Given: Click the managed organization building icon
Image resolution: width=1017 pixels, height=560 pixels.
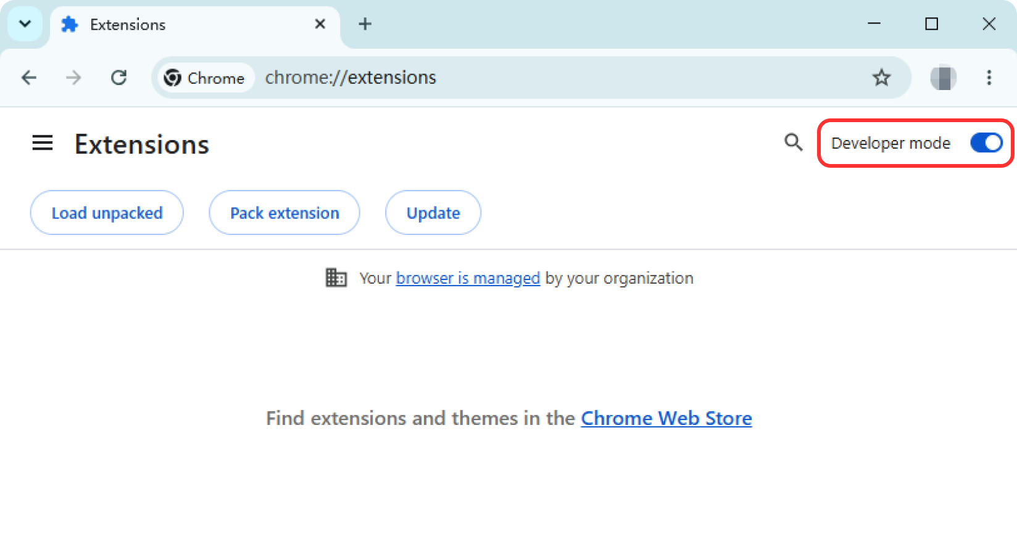Looking at the screenshot, I should click(x=336, y=278).
